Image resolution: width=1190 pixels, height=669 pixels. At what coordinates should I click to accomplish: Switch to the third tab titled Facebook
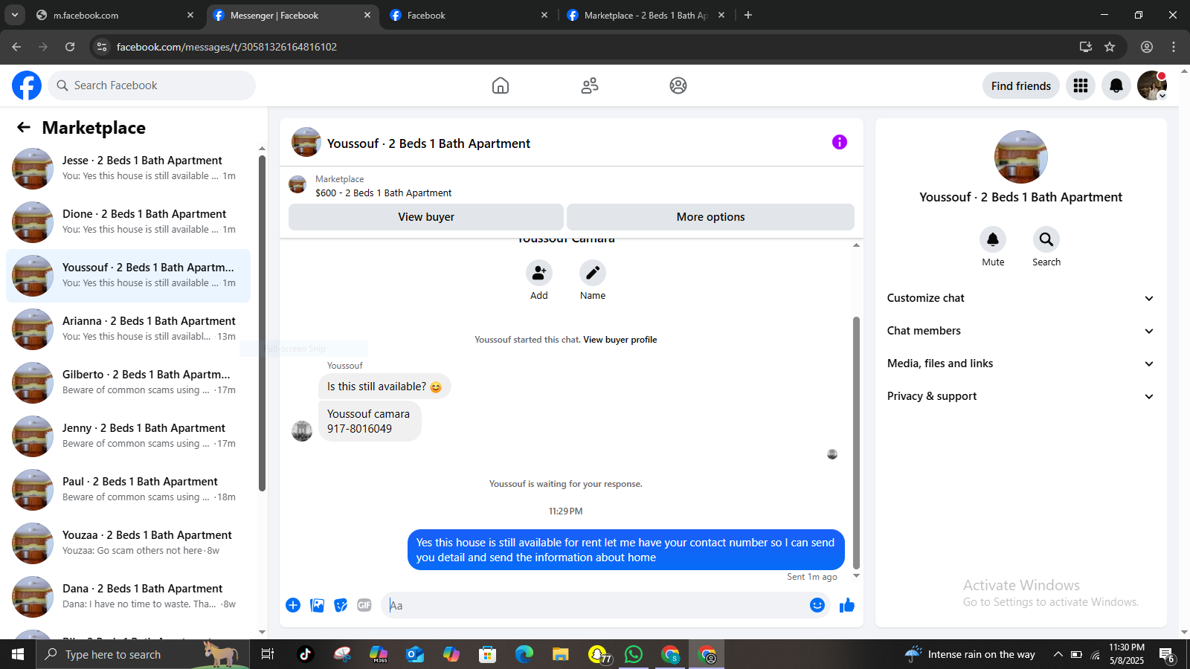pyautogui.click(x=469, y=15)
